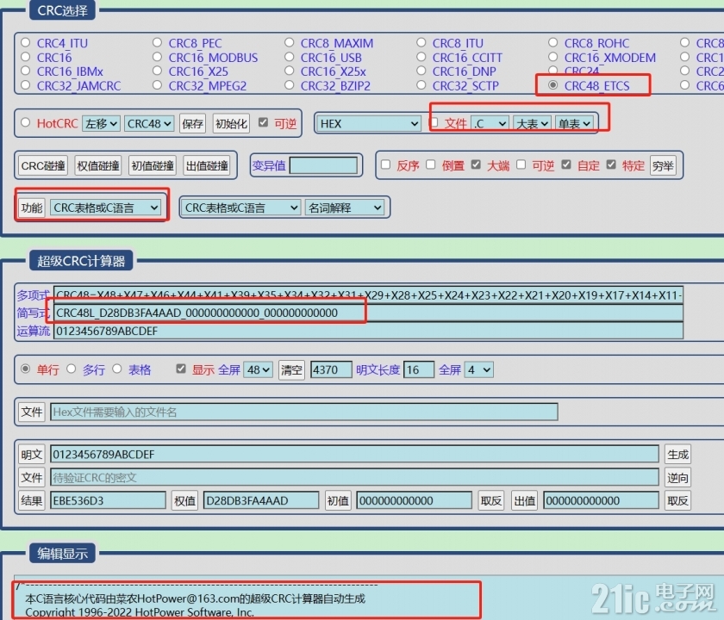Open the 全屏 dropdown showing 4
724x620 pixels.
click(x=479, y=369)
